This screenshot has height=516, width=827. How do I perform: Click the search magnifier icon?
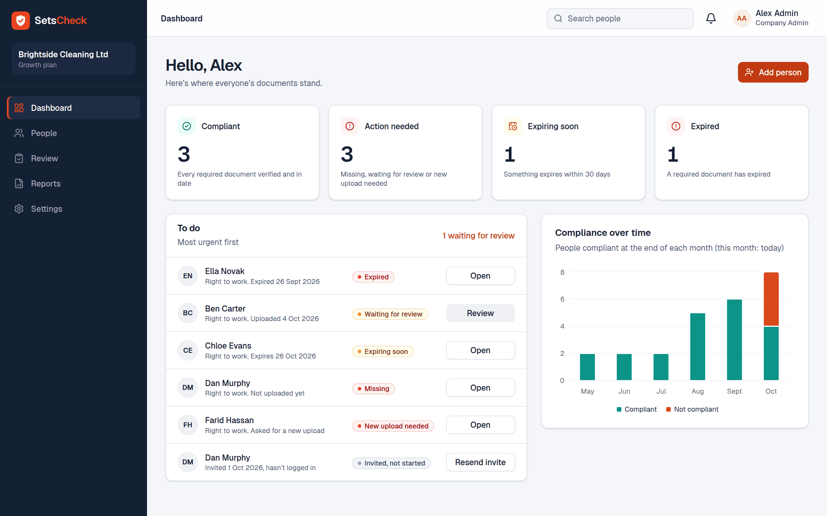(558, 18)
